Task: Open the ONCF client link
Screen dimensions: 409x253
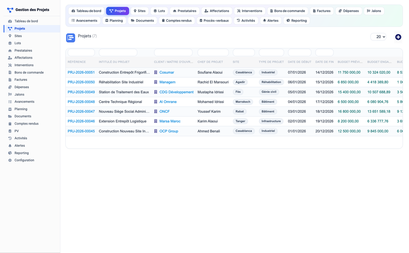Action: (165, 111)
